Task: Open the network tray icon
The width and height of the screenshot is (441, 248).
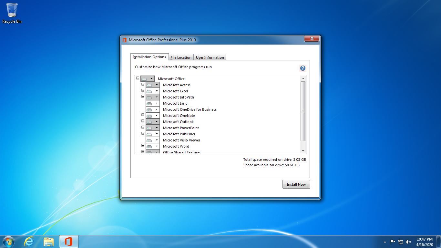Action: pyautogui.click(x=401, y=242)
